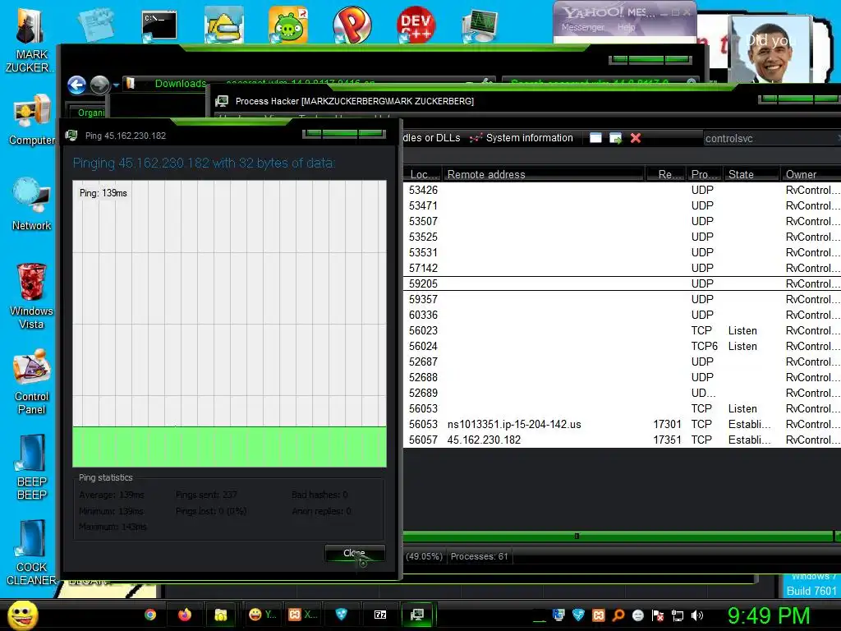Image resolution: width=841 pixels, height=631 pixels.
Task: Open the notepad sticky-note desktop shortcut
Action: click(x=95, y=24)
